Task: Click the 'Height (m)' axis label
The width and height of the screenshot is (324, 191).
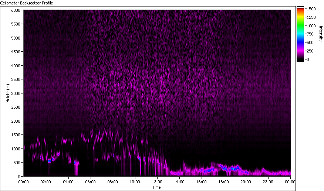Action: pos(8,93)
